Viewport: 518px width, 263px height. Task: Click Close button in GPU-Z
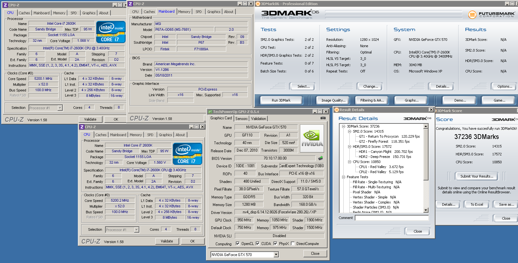click(315, 254)
